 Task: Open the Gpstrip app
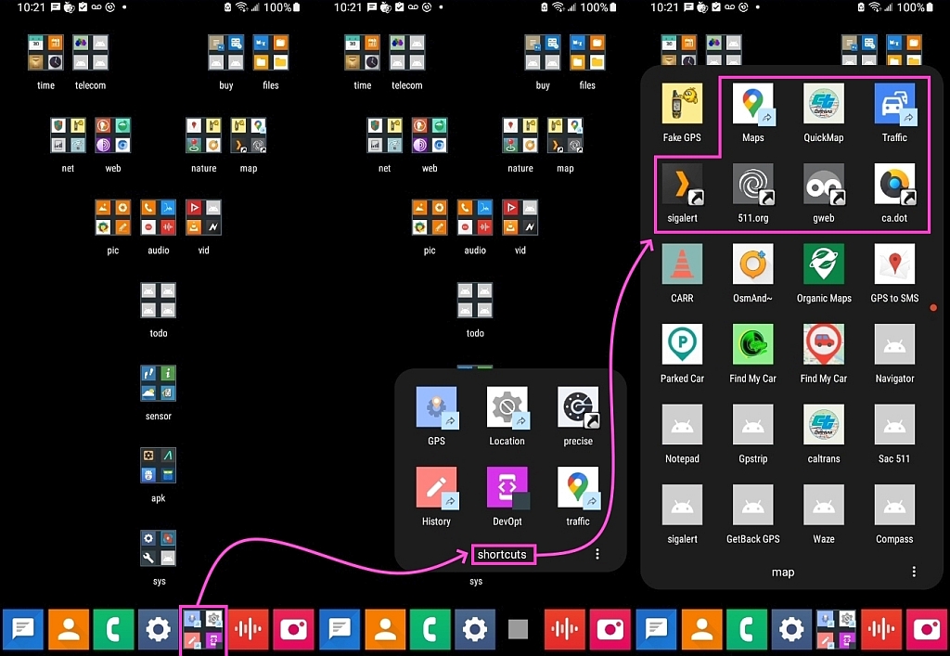752,425
